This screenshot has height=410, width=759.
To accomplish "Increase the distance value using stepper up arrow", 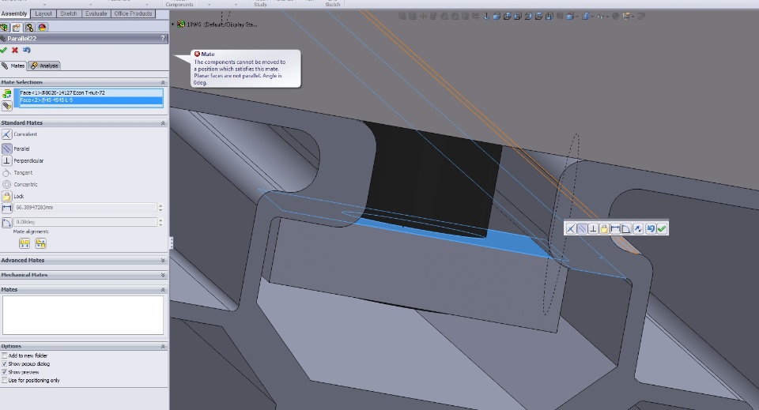I will (x=160, y=205).
